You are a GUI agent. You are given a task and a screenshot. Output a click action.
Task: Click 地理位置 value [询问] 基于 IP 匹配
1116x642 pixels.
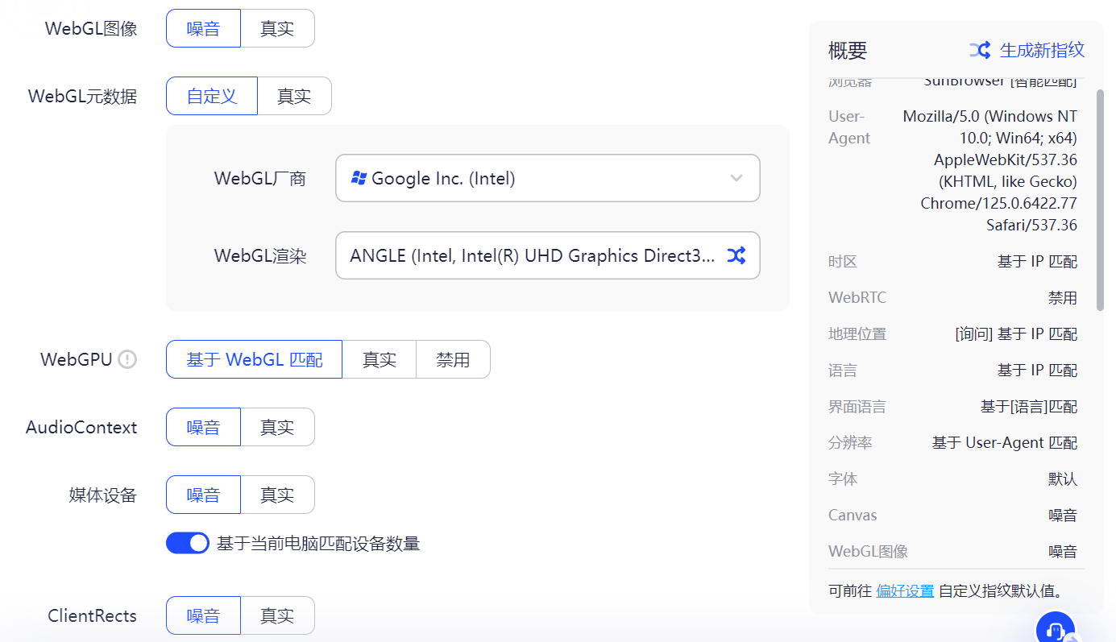coord(1016,334)
